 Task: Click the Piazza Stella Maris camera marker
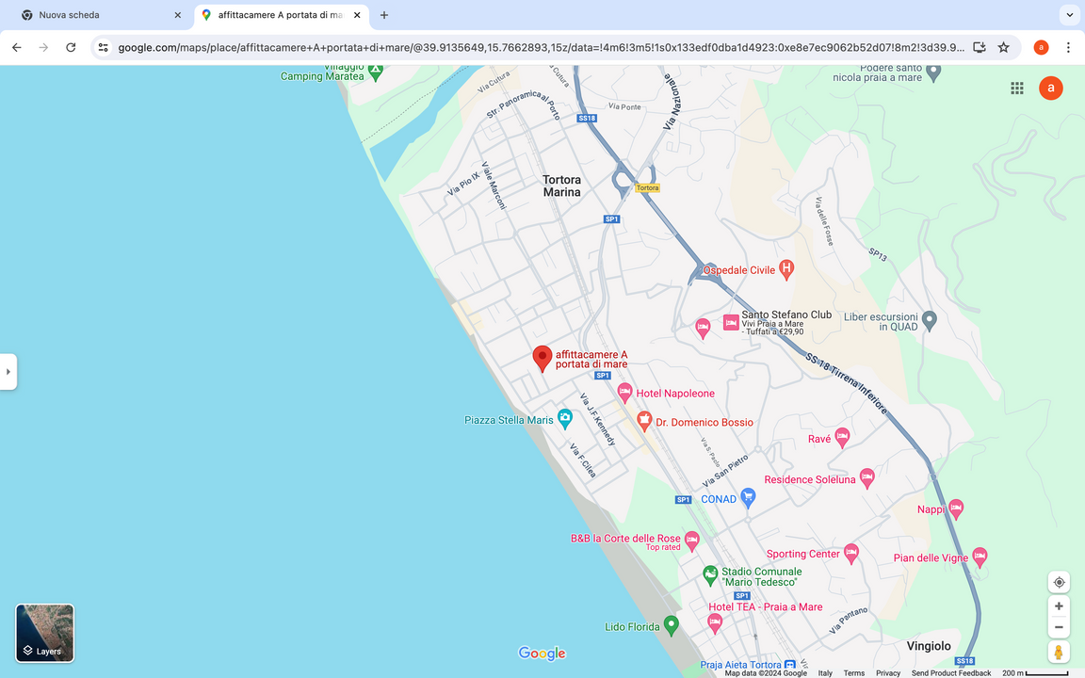[565, 418]
